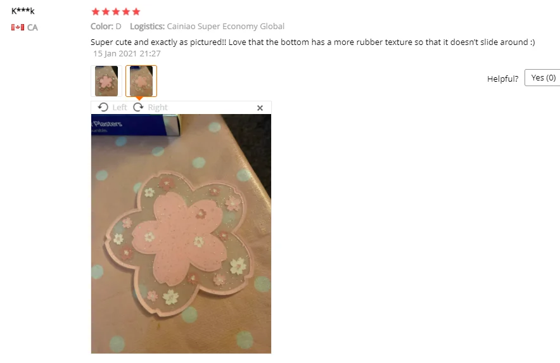Close the enlarged review photo viewer
Viewport: 560px width, 363px height.
point(260,108)
